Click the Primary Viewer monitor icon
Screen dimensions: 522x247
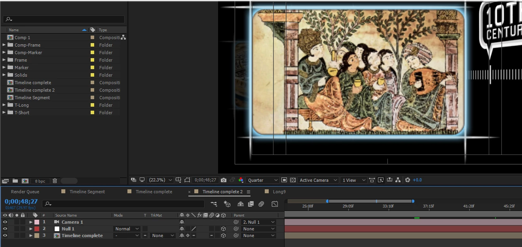click(x=142, y=180)
